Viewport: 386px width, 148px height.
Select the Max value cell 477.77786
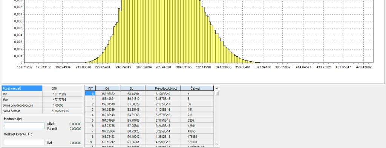[x=63, y=100]
